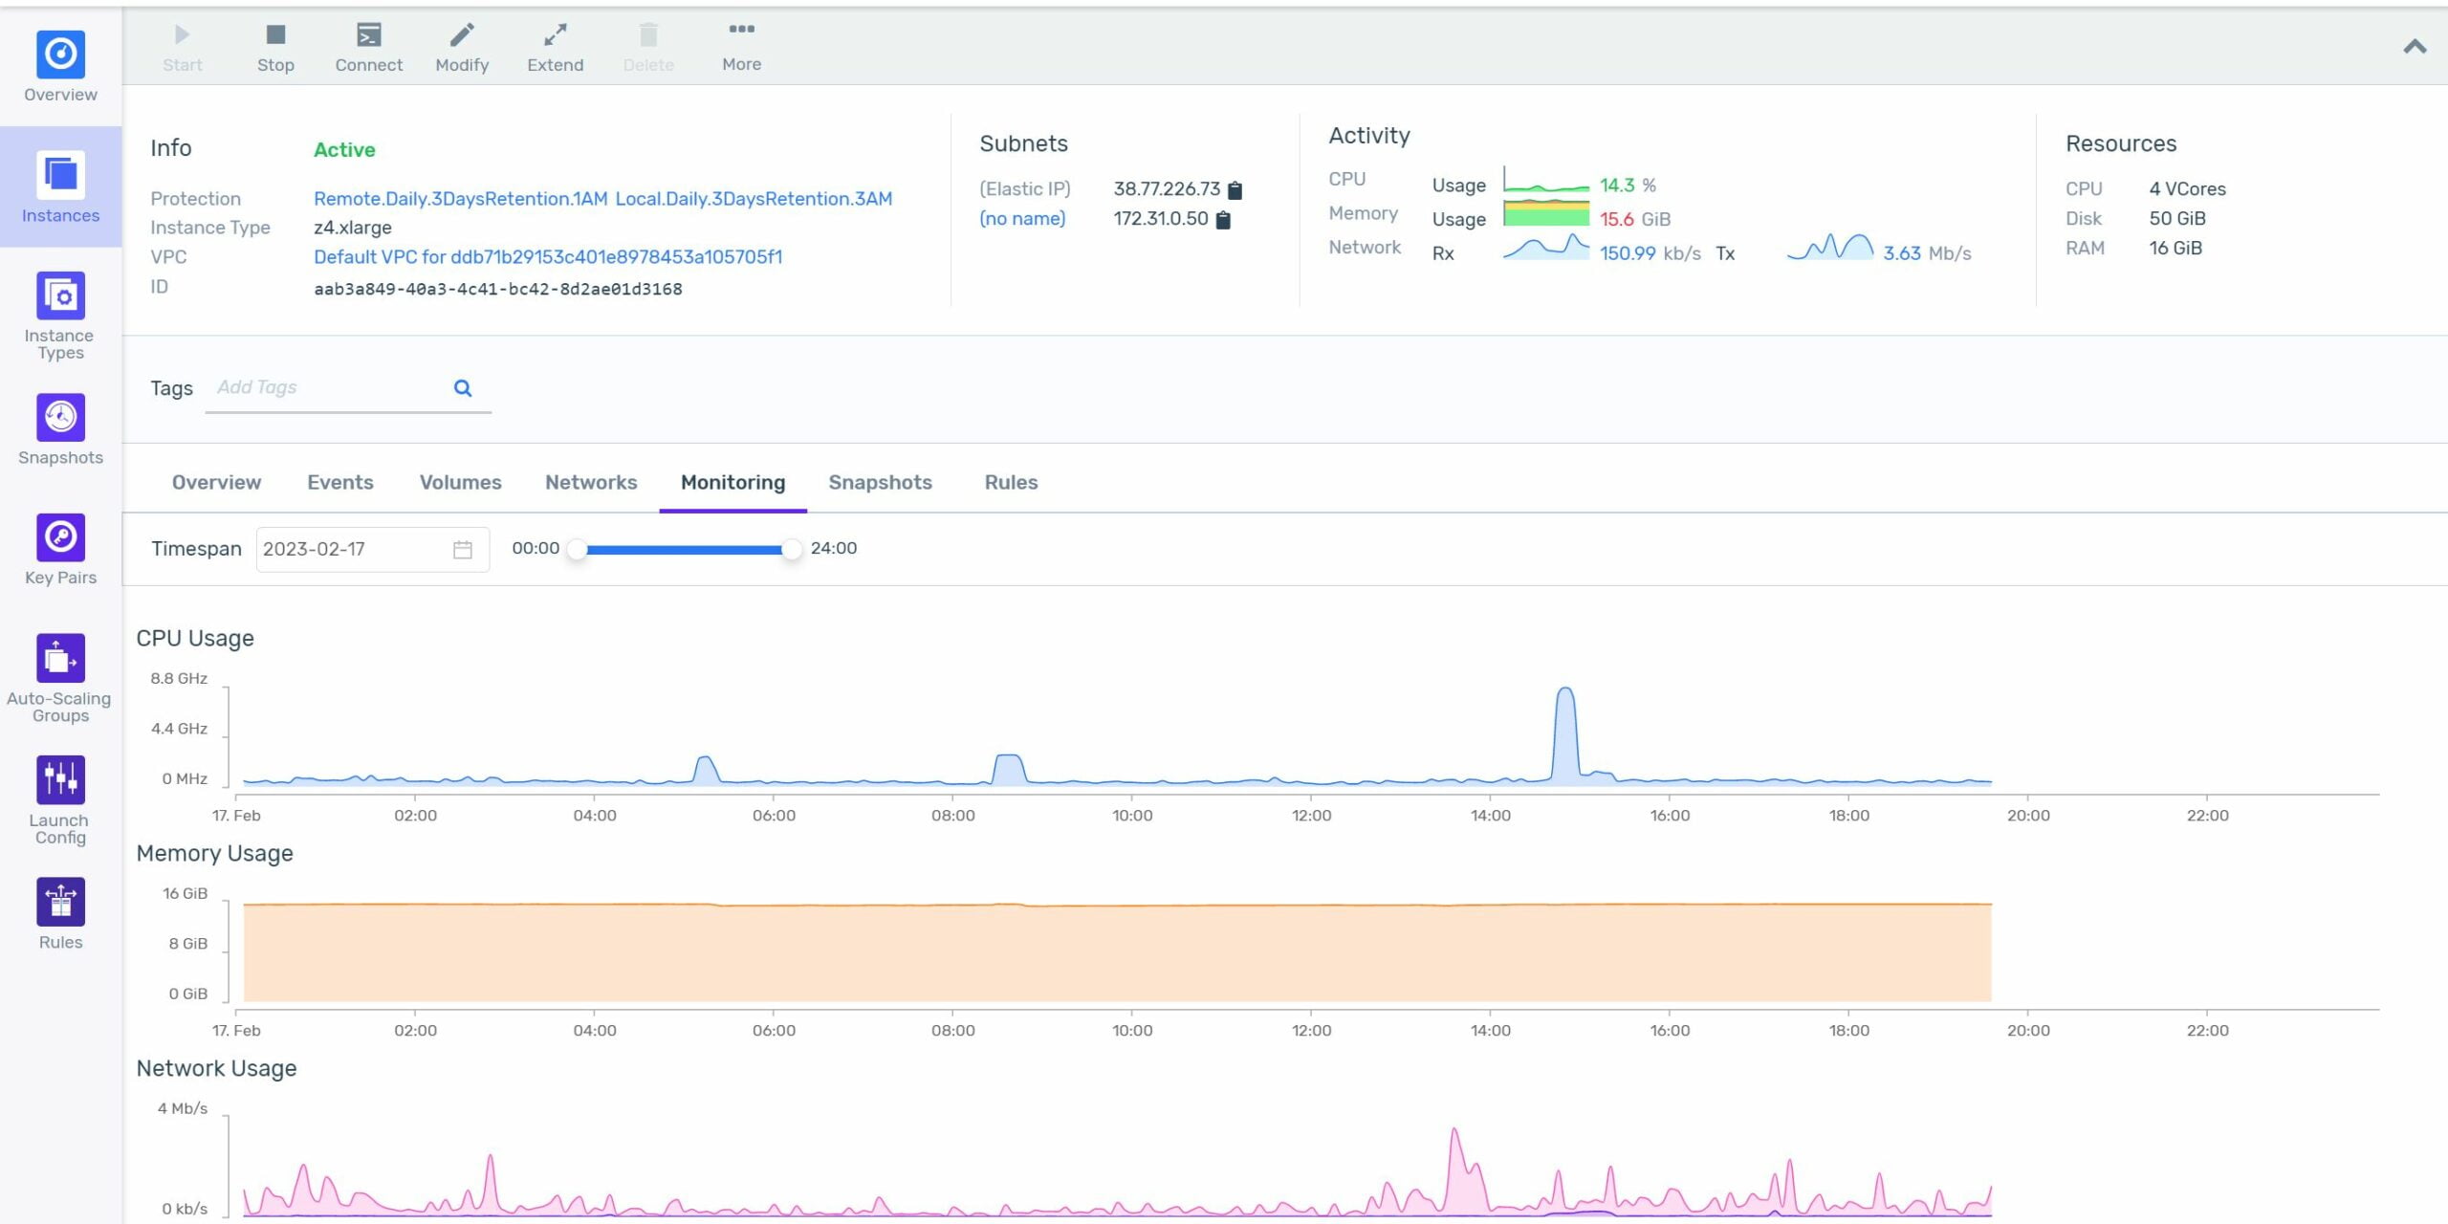Viewport: 2448px width, 1224px height.
Task: Click the CPU Usage chart title
Action: pyautogui.click(x=195, y=639)
